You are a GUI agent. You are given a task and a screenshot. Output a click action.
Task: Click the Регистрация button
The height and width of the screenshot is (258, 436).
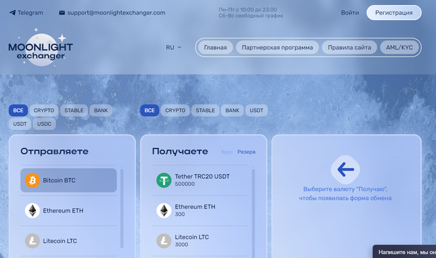pos(393,13)
